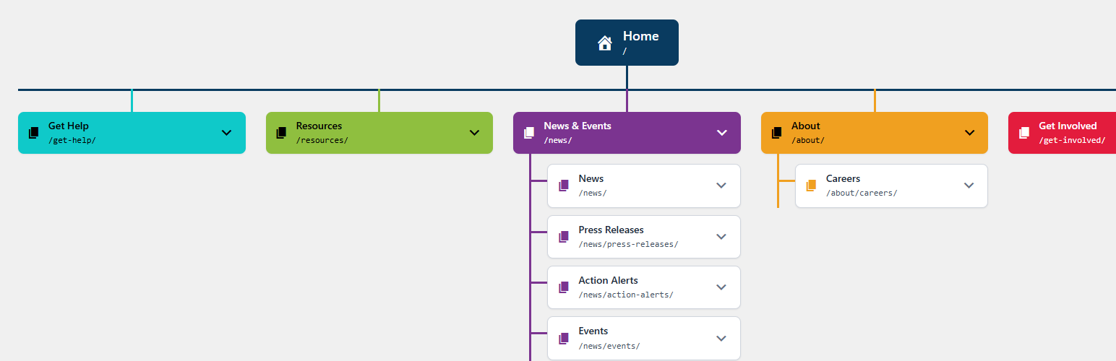The width and height of the screenshot is (1116, 361).
Task: Click the pages icon on About card
Action: (x=777, y=133)
